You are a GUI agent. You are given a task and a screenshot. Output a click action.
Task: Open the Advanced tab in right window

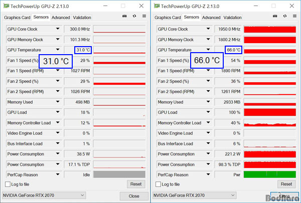tap(211, 18)
